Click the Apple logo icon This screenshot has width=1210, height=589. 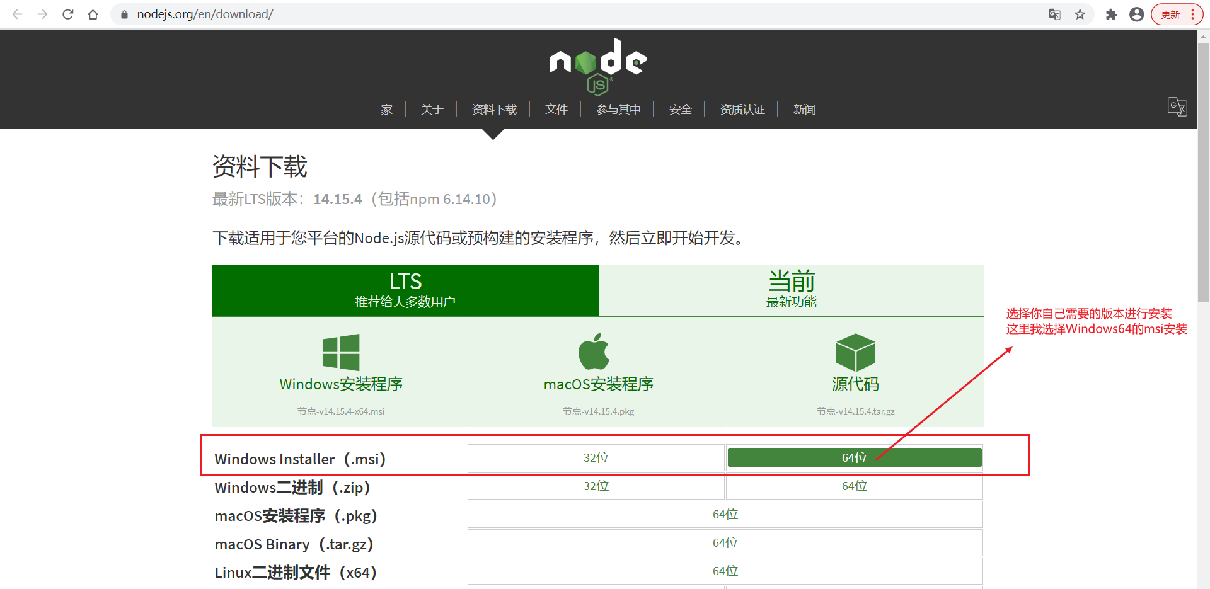coord(594,351)
